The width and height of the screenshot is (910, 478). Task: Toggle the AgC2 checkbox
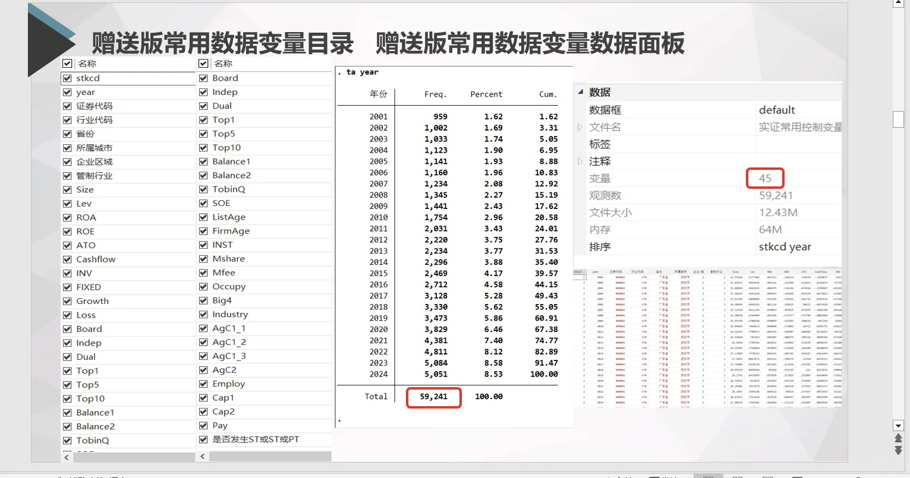click(x=203, y=370)
